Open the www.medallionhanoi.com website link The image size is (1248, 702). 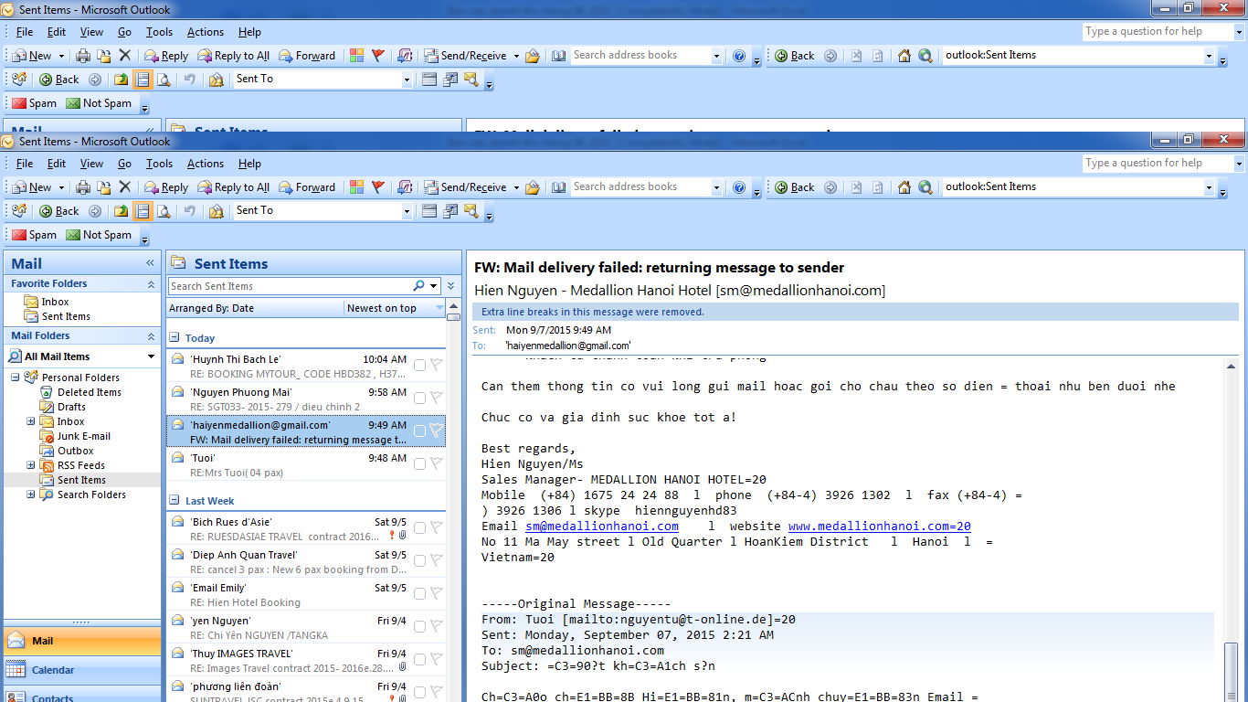click(x=880, y=526)
